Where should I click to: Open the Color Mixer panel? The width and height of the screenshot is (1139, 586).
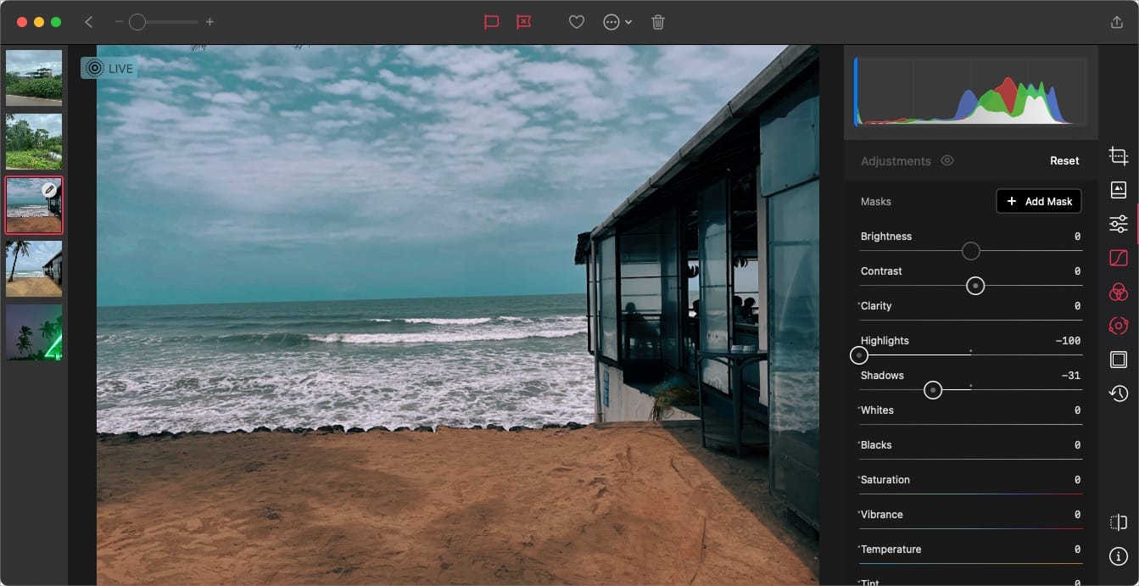pyautogui.click(x=1118, y=292)
